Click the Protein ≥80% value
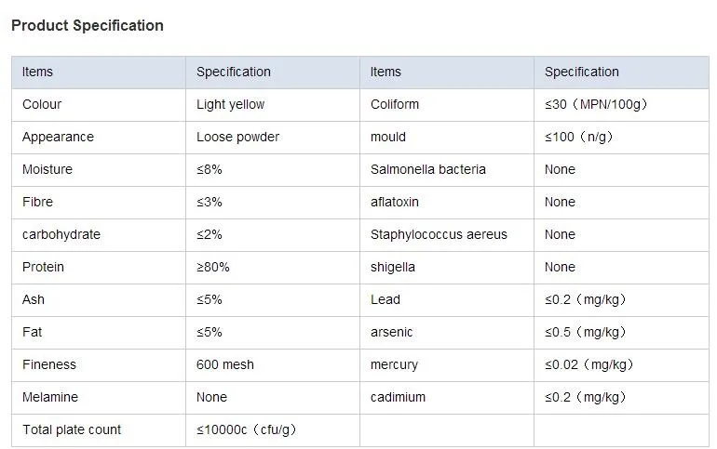Image resolution: width=717 pixels, height=449 pixels. click(213, 267)
